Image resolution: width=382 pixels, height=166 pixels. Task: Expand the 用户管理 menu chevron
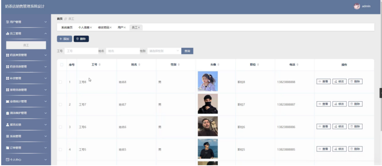pyautogui.click(x=45, y=22)
